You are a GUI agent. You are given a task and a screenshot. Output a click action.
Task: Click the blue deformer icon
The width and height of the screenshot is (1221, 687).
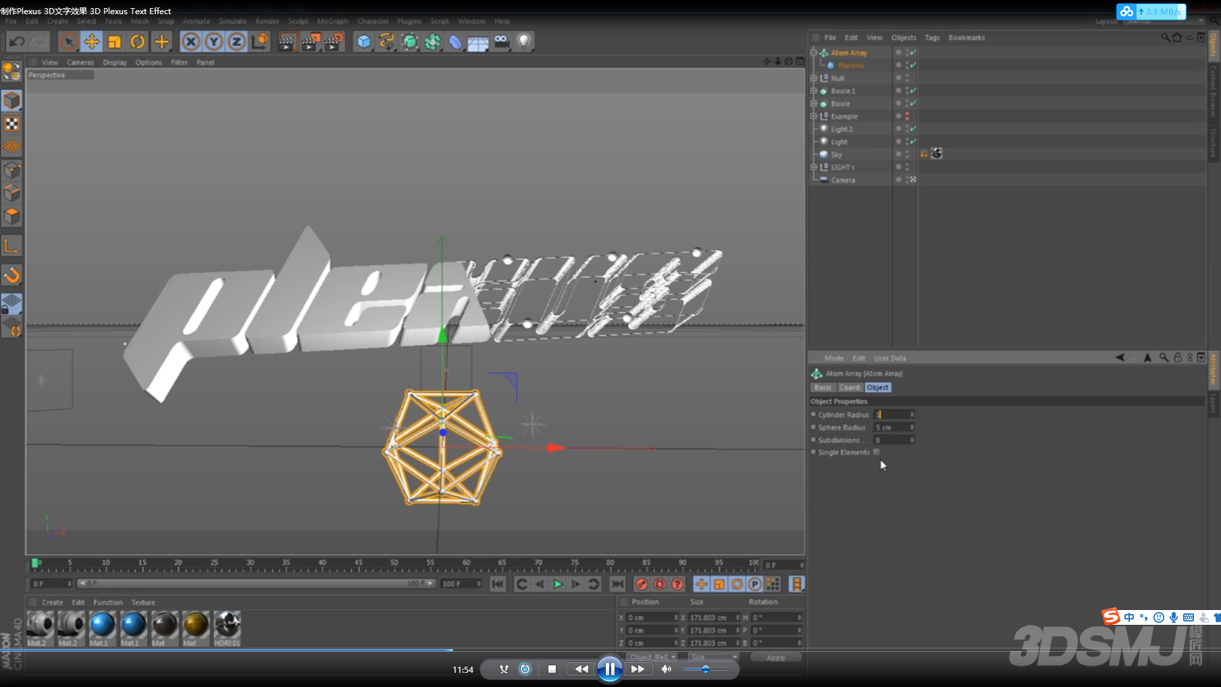[x=455, y=42]
